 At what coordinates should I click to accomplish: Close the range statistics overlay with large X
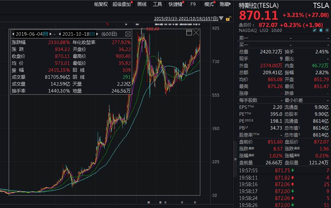[196, 33]
